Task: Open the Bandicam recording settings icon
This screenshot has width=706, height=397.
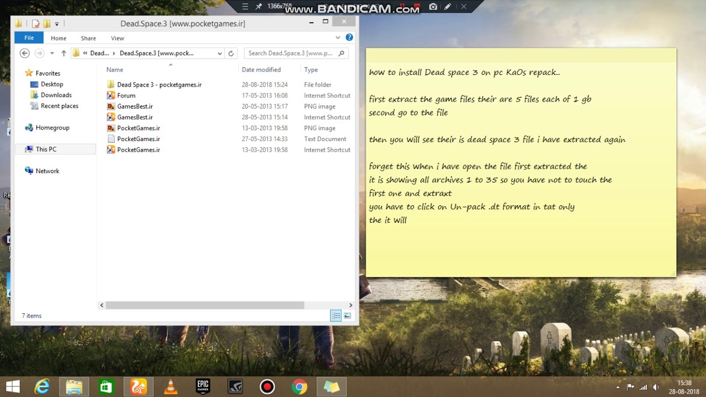Action: (x=447, y=8)
